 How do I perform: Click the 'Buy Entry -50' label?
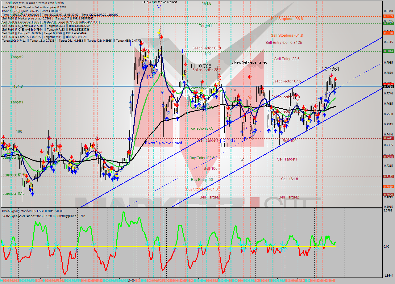[x=202, y=180]
